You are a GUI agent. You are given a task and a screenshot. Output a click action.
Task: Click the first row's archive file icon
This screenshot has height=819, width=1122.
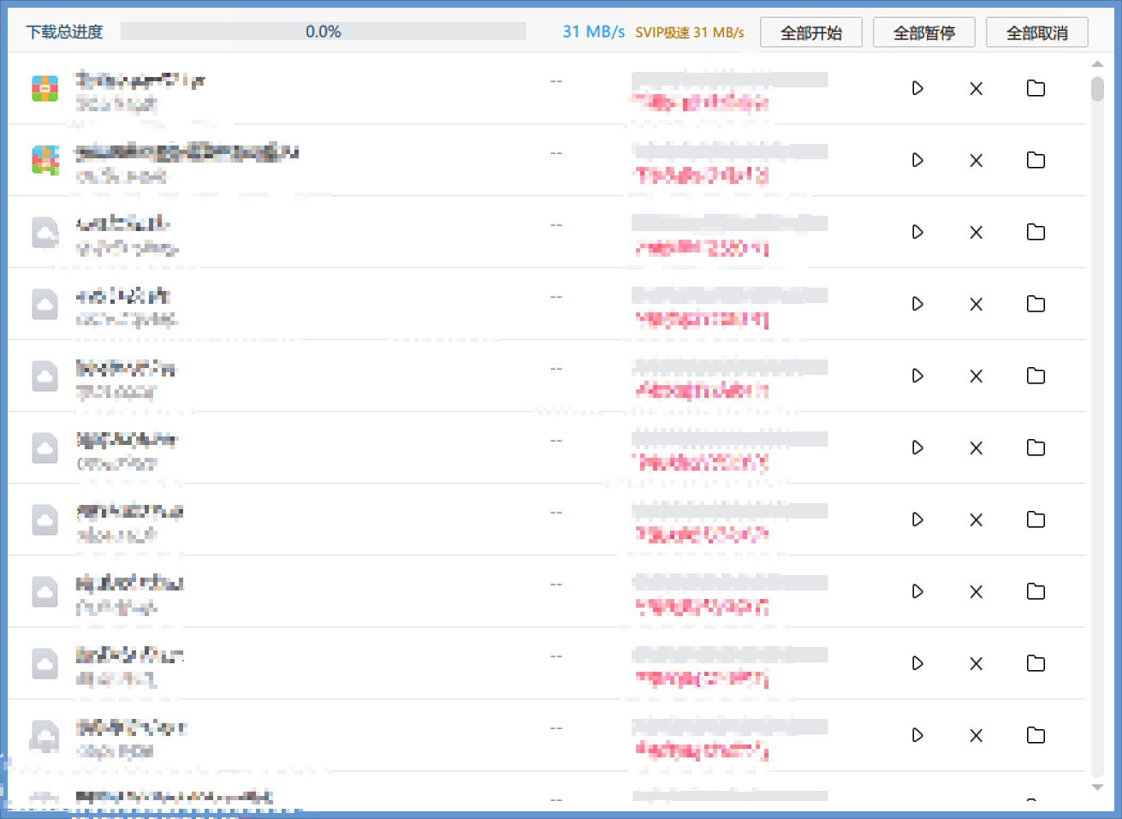[x=45, y=88]
